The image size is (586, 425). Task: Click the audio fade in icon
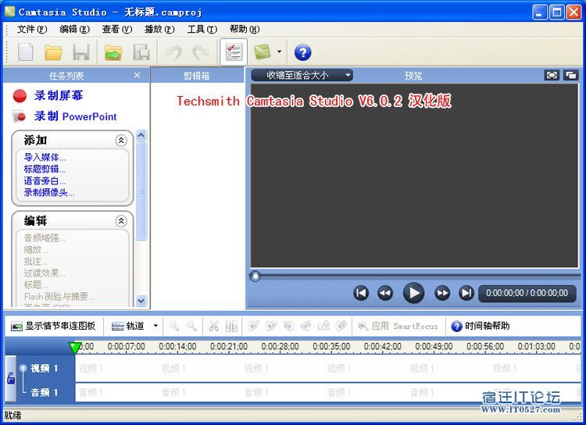[x=253, y=326]
